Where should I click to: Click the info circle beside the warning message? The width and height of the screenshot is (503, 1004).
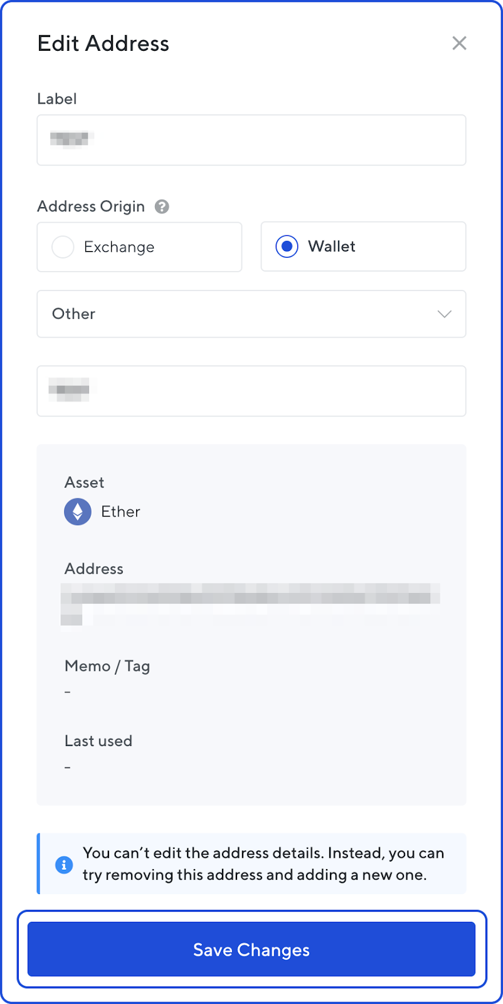point(63,864)
